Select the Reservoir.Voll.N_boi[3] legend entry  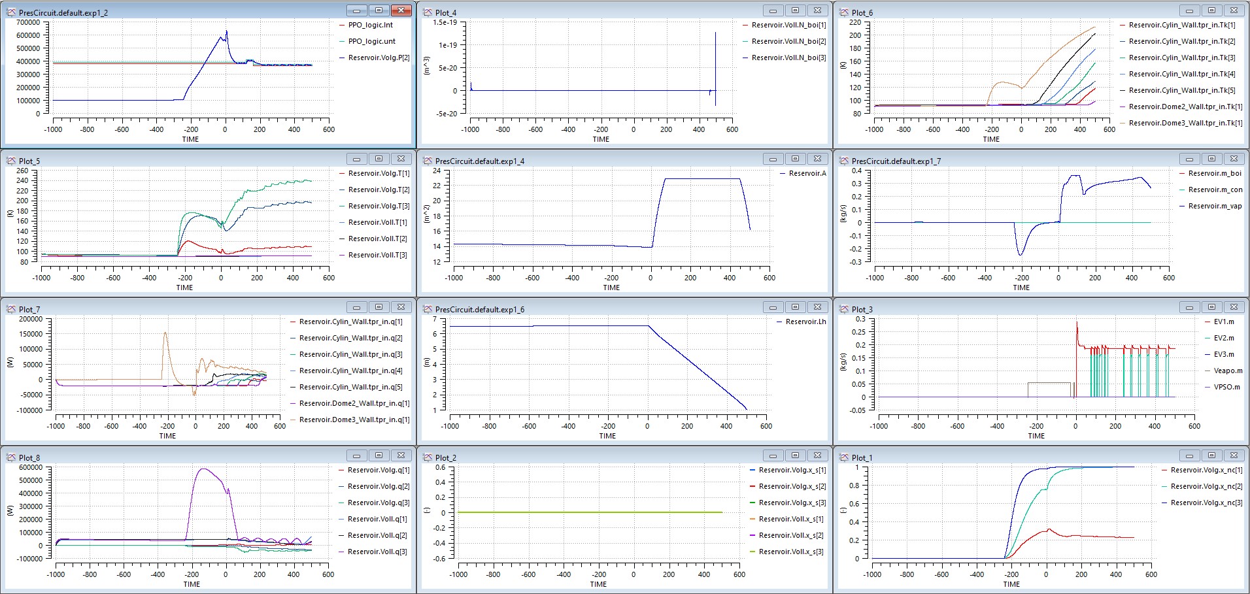tap(785, 58)
